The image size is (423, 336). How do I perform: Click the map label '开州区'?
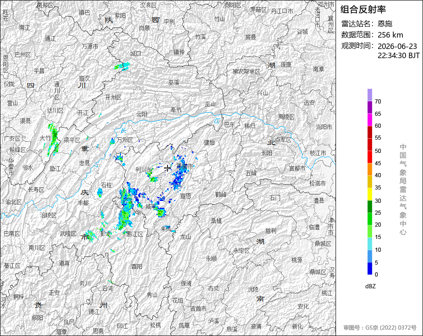(x=114, y=97)
